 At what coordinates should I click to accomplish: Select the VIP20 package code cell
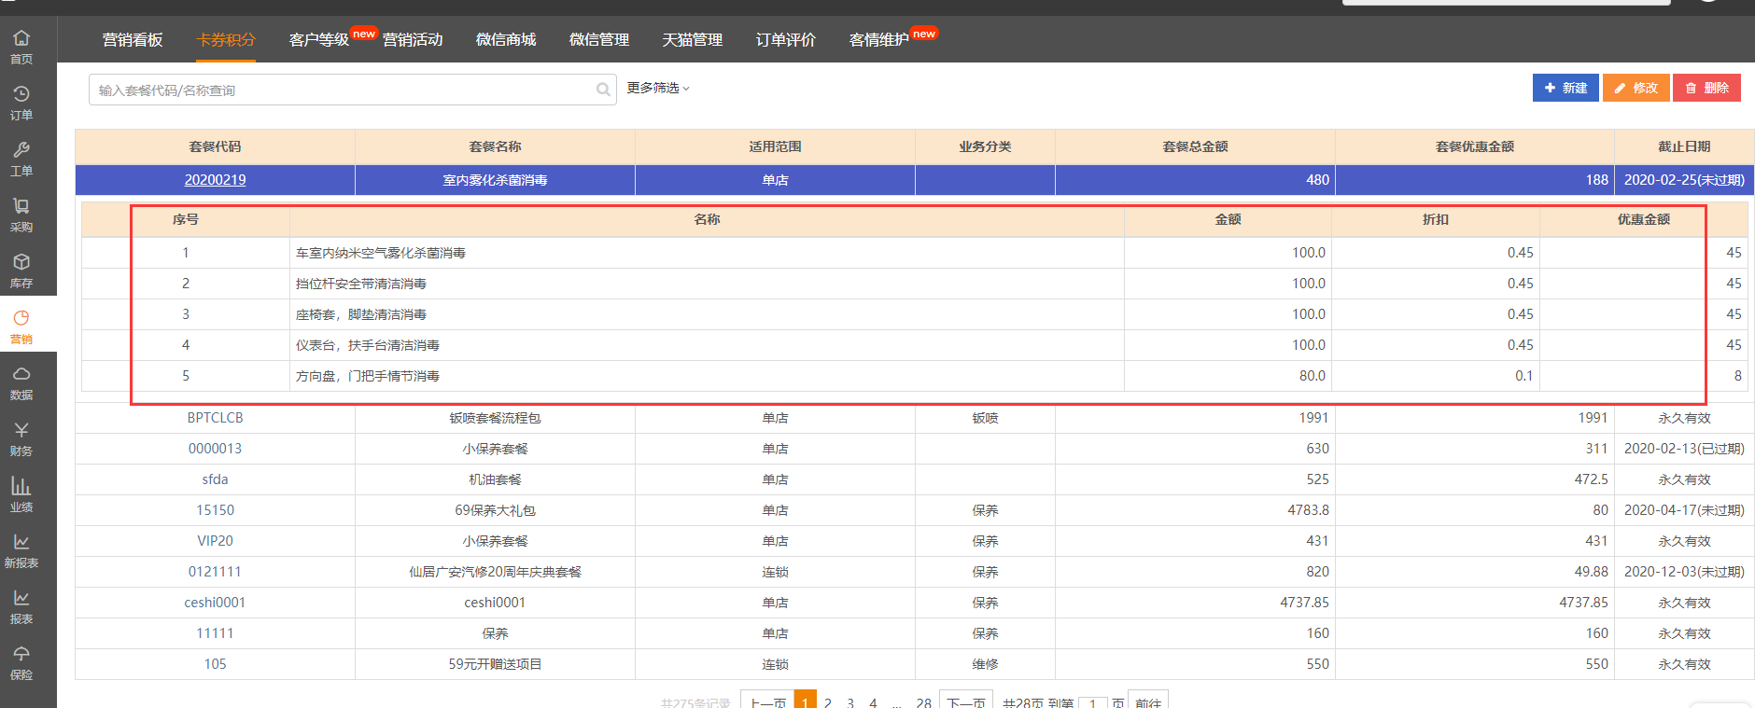click(x=215, y=541)
